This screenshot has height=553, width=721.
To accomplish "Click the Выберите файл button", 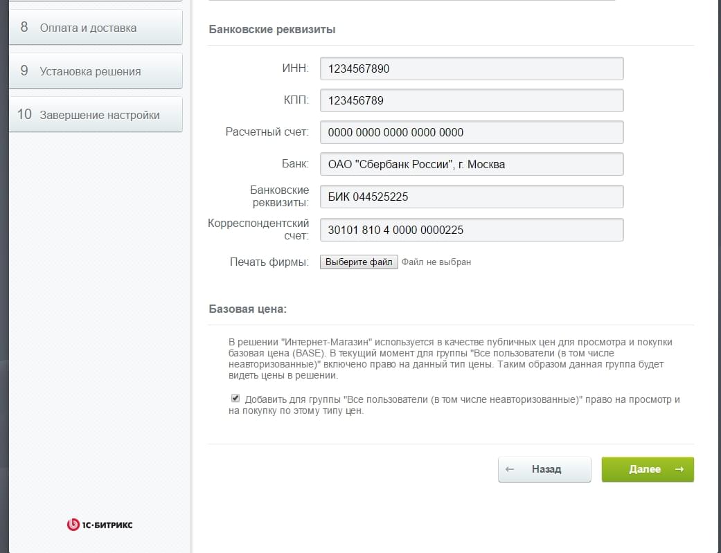I will [359, 262].
